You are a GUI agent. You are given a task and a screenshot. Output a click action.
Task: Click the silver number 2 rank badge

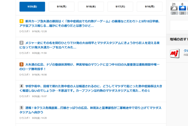coord(21,43)
